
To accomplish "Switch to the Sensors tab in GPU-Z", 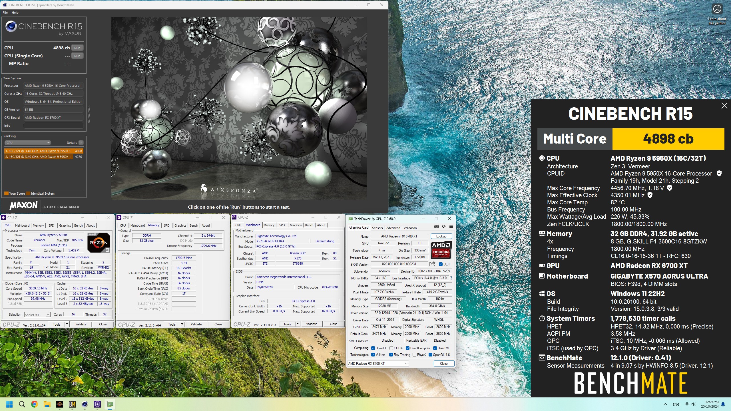I will (377, 228).
